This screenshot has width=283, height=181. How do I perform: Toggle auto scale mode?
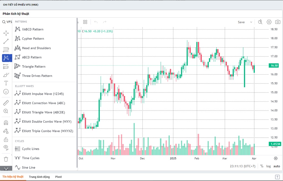277,166
